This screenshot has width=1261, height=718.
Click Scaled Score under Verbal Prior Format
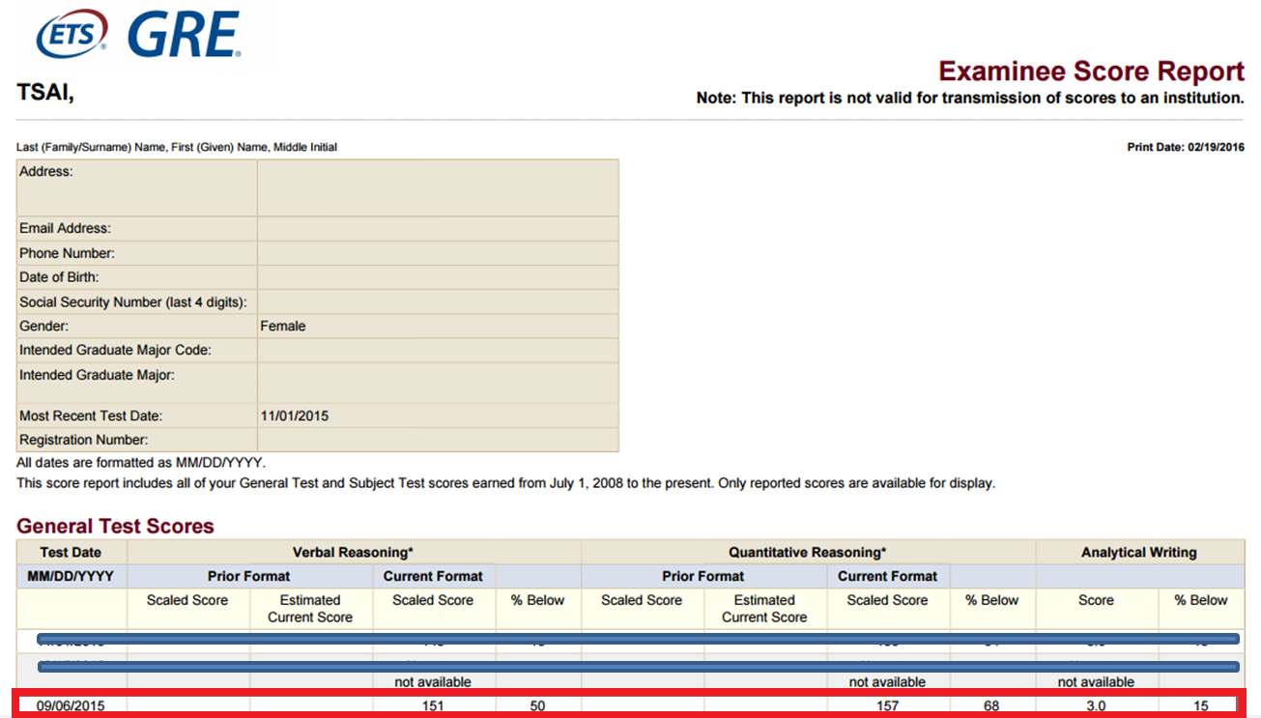tap(187, 600)
